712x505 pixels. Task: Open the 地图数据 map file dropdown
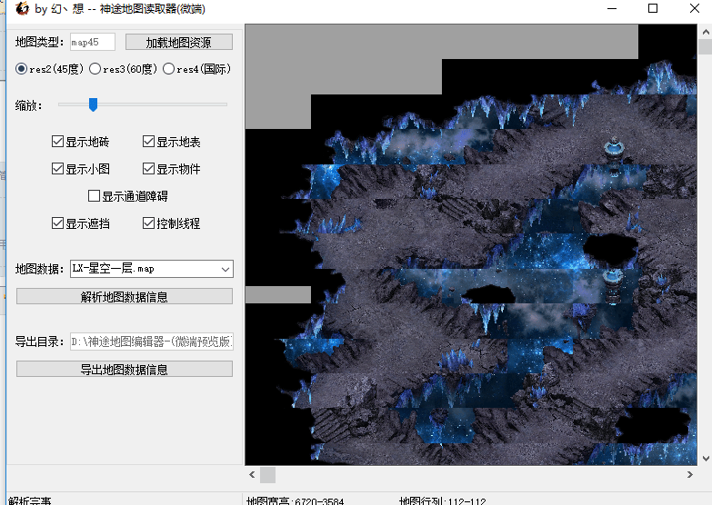[x=225, y=269]
